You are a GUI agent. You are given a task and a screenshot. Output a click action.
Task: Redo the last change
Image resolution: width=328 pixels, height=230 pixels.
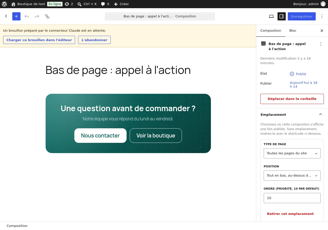[37, 16]
